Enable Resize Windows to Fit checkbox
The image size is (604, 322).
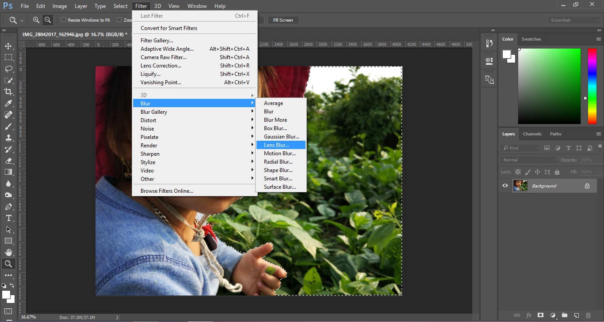(63, 20)
